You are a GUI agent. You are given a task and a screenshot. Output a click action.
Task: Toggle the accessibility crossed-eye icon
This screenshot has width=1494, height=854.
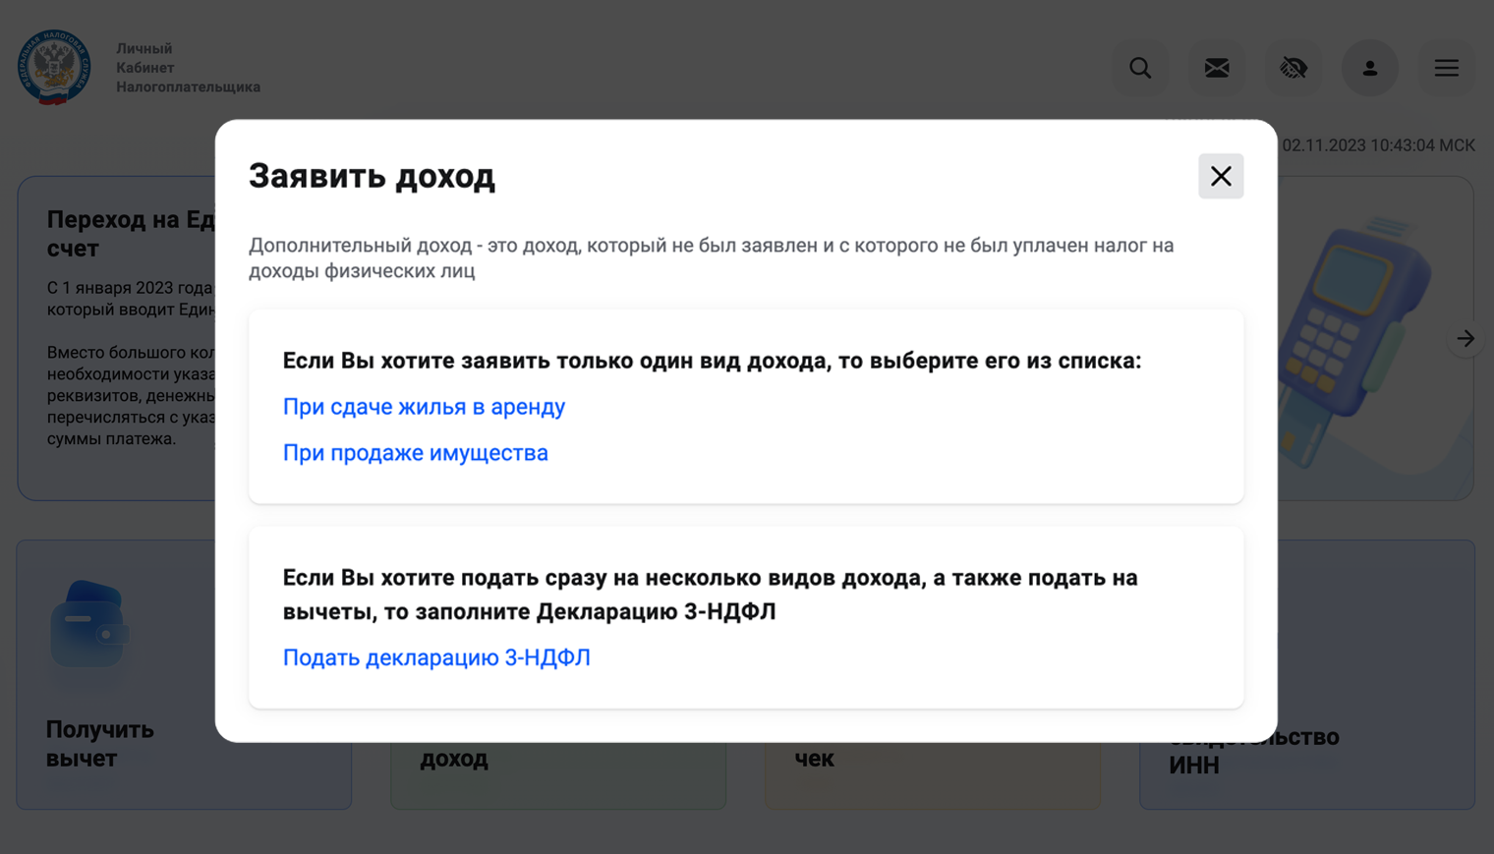1293,68
